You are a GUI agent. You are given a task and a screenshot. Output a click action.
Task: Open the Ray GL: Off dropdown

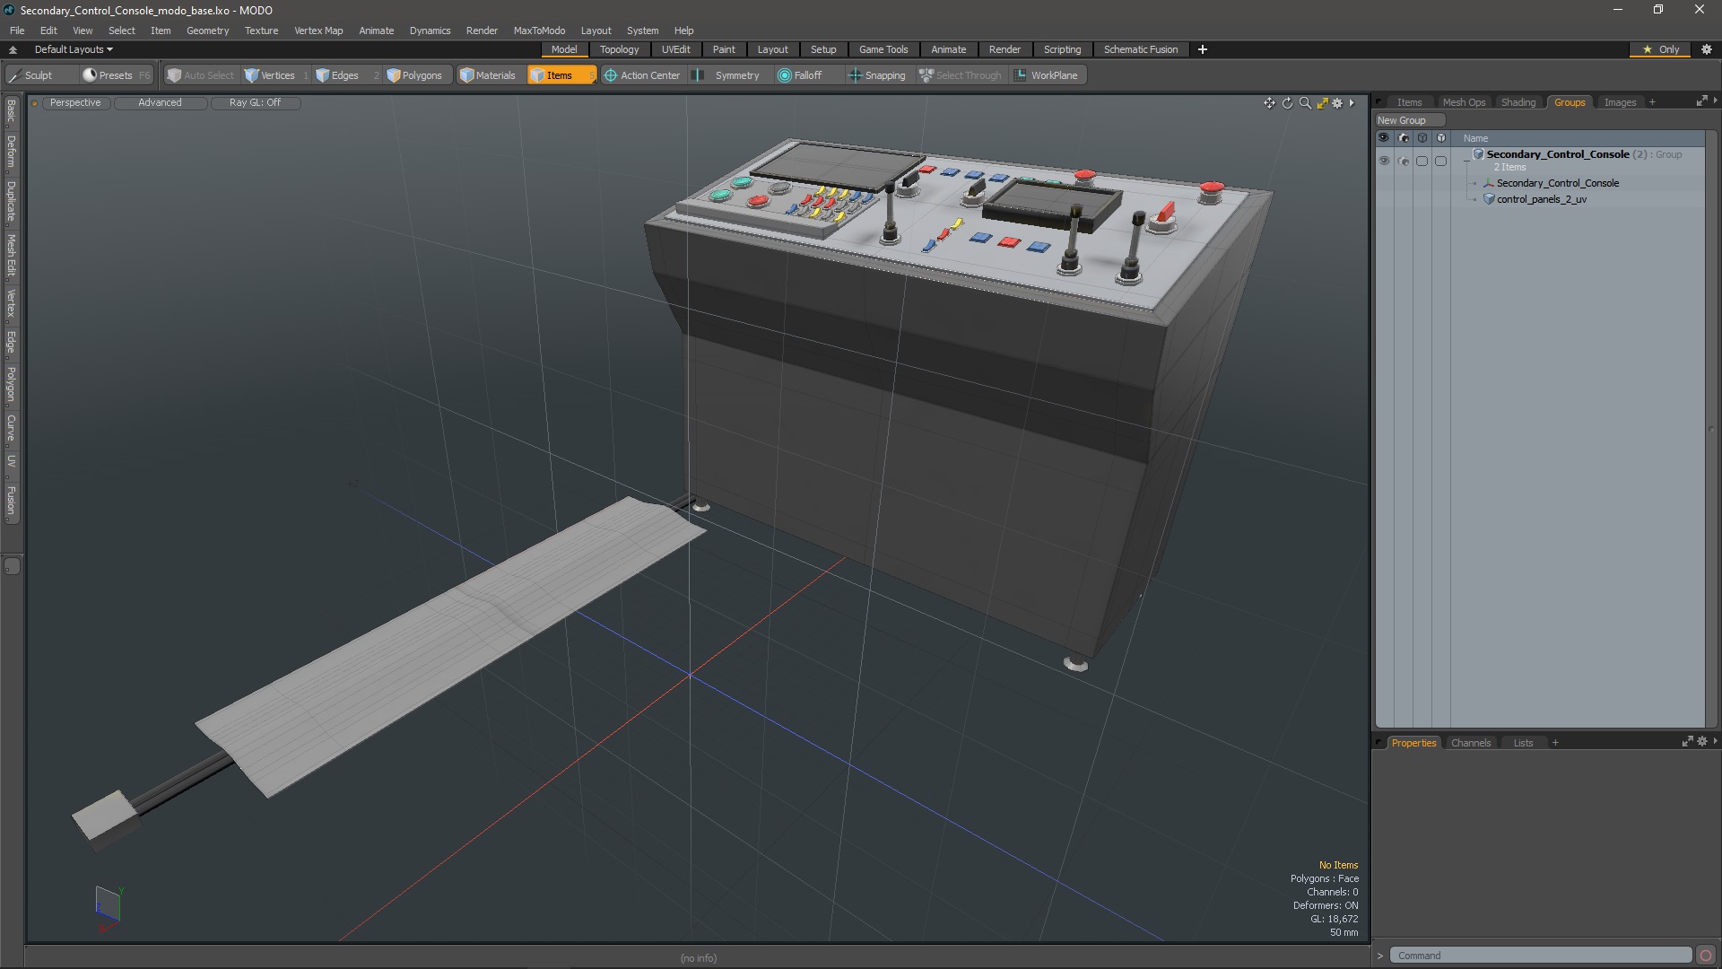pyautogui.click(x=255, y=102)
